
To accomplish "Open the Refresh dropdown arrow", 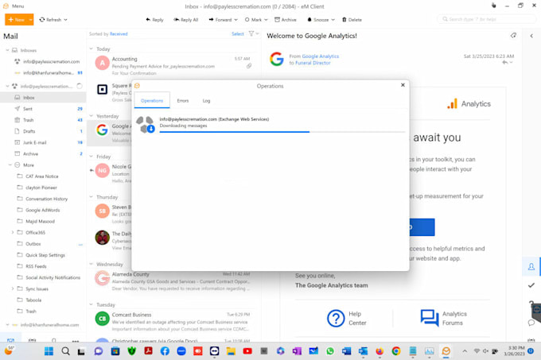I will (x=65, y=20).
